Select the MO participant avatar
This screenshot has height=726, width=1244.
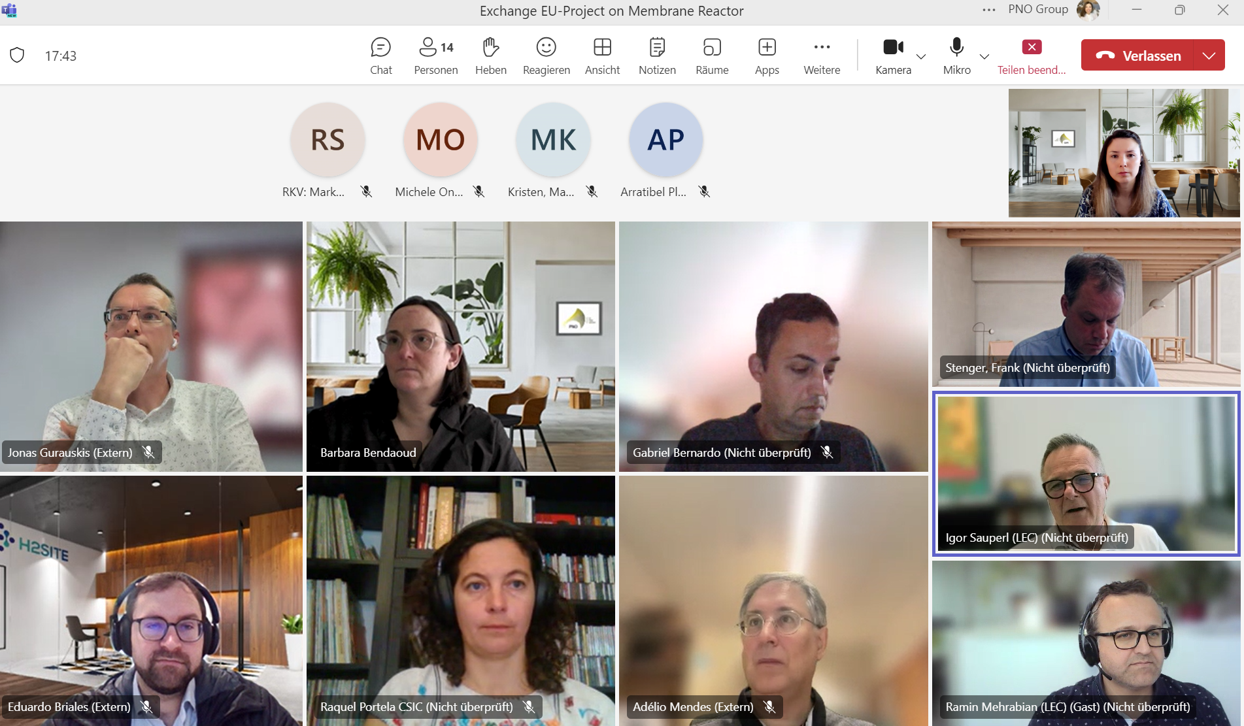[x=441, y=139]
